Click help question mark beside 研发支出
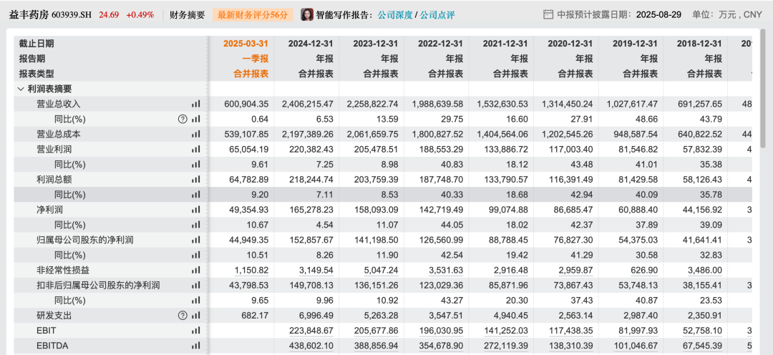Image resolution: width=773 pixels, height=355 pixels. pos(183,316)
